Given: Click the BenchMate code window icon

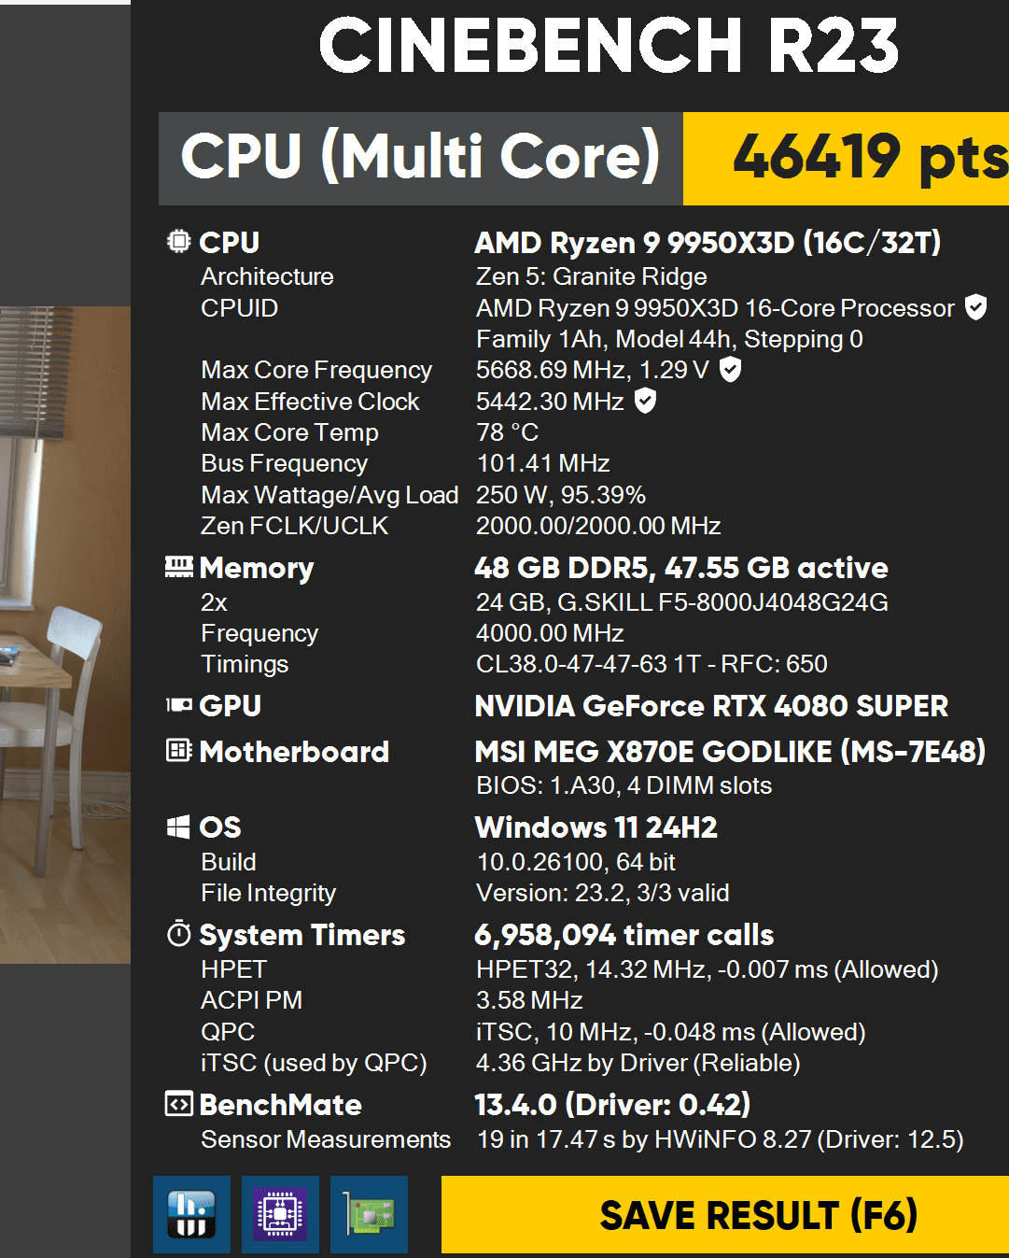Looking at the screenshot, I should click(178, 1104).
